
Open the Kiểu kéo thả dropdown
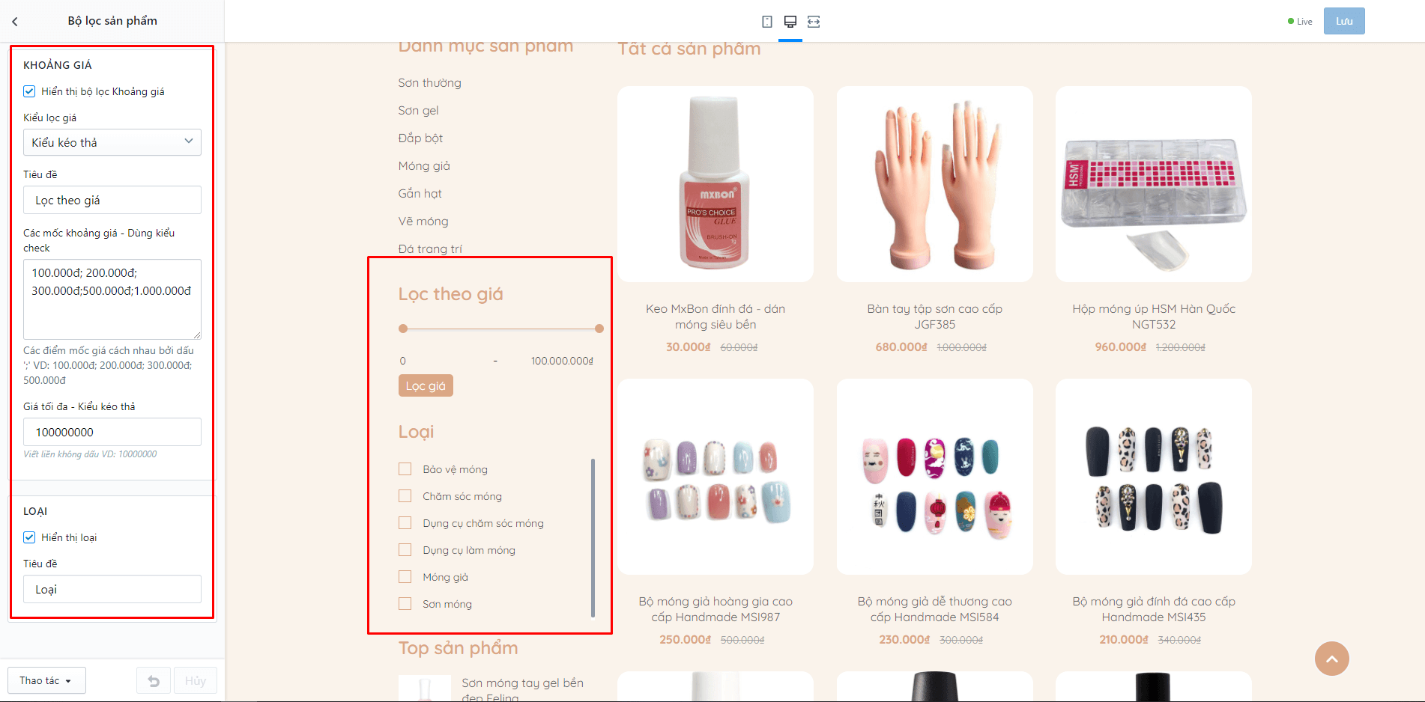[112, 142]
